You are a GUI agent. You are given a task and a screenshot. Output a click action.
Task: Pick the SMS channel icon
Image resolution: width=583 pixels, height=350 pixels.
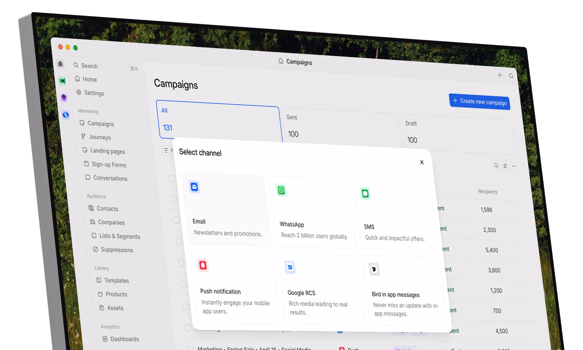(365, 194)
